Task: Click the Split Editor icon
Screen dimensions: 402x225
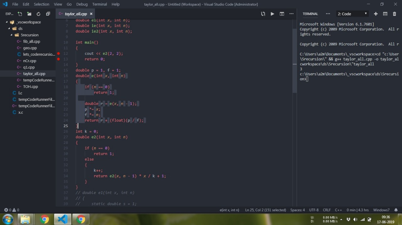Action: click(x=282, y=14)
